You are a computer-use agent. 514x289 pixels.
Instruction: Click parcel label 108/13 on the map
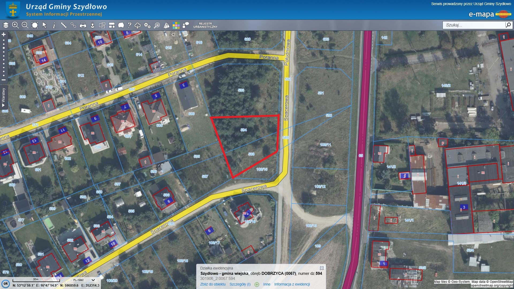point(311,226)
